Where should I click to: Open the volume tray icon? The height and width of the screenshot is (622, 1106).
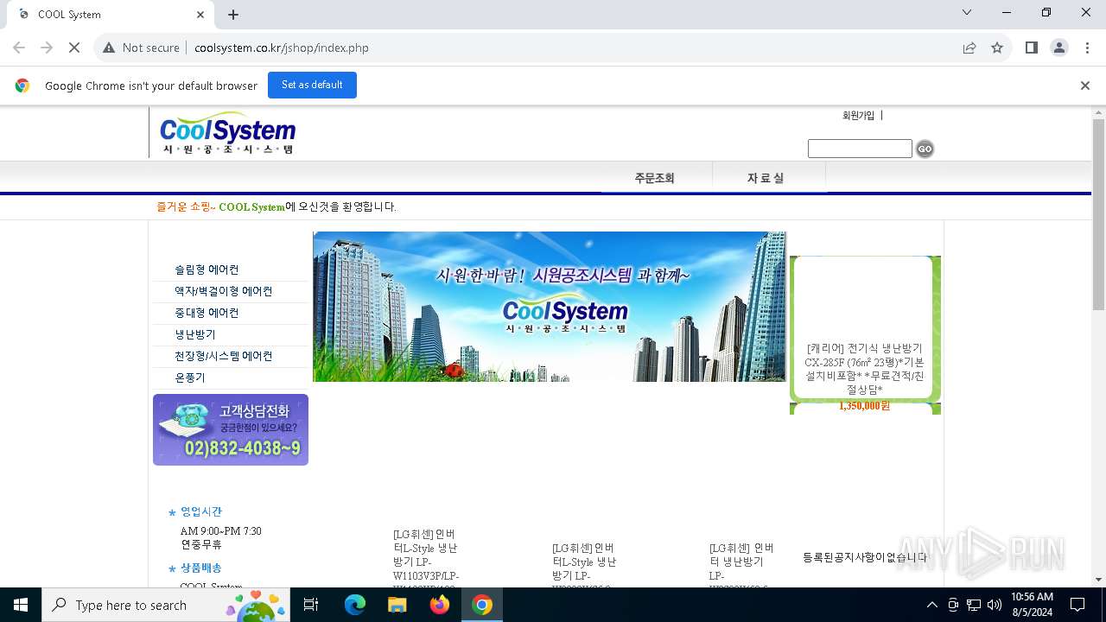[x=995, y=605]
